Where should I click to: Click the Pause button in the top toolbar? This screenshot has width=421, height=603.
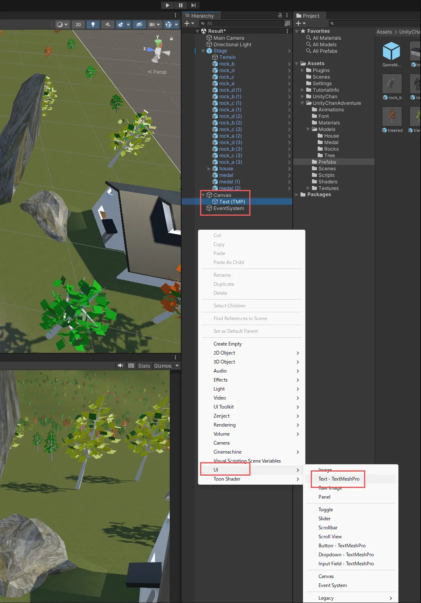[180, 5]
